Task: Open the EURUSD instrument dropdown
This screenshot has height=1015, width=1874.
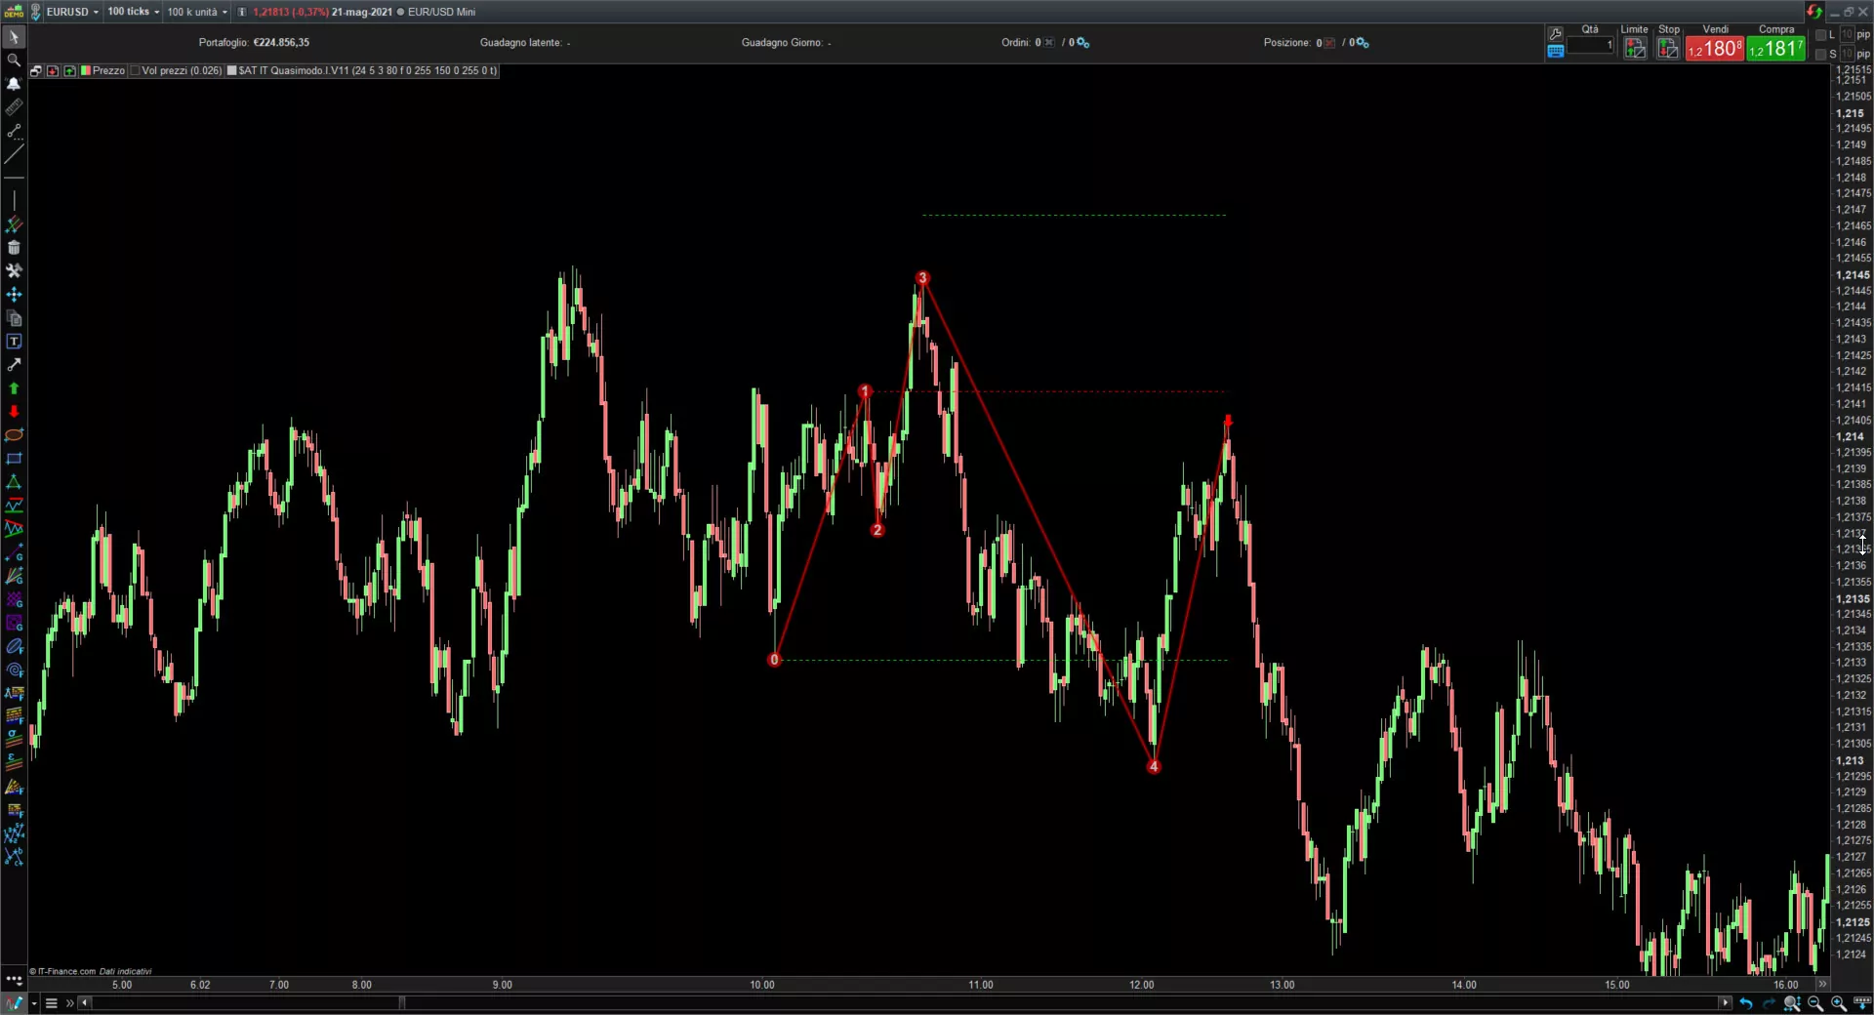Action: (x=72, y=12)
